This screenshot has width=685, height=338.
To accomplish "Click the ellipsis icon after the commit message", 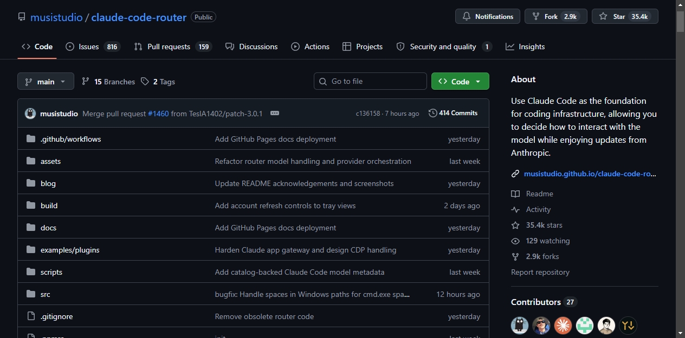I will pyautogui.click(x=275, y=114).
